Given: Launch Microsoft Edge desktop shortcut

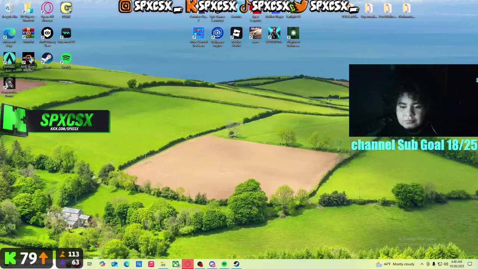Looking at the screenshot, I should tap(9, 37).
